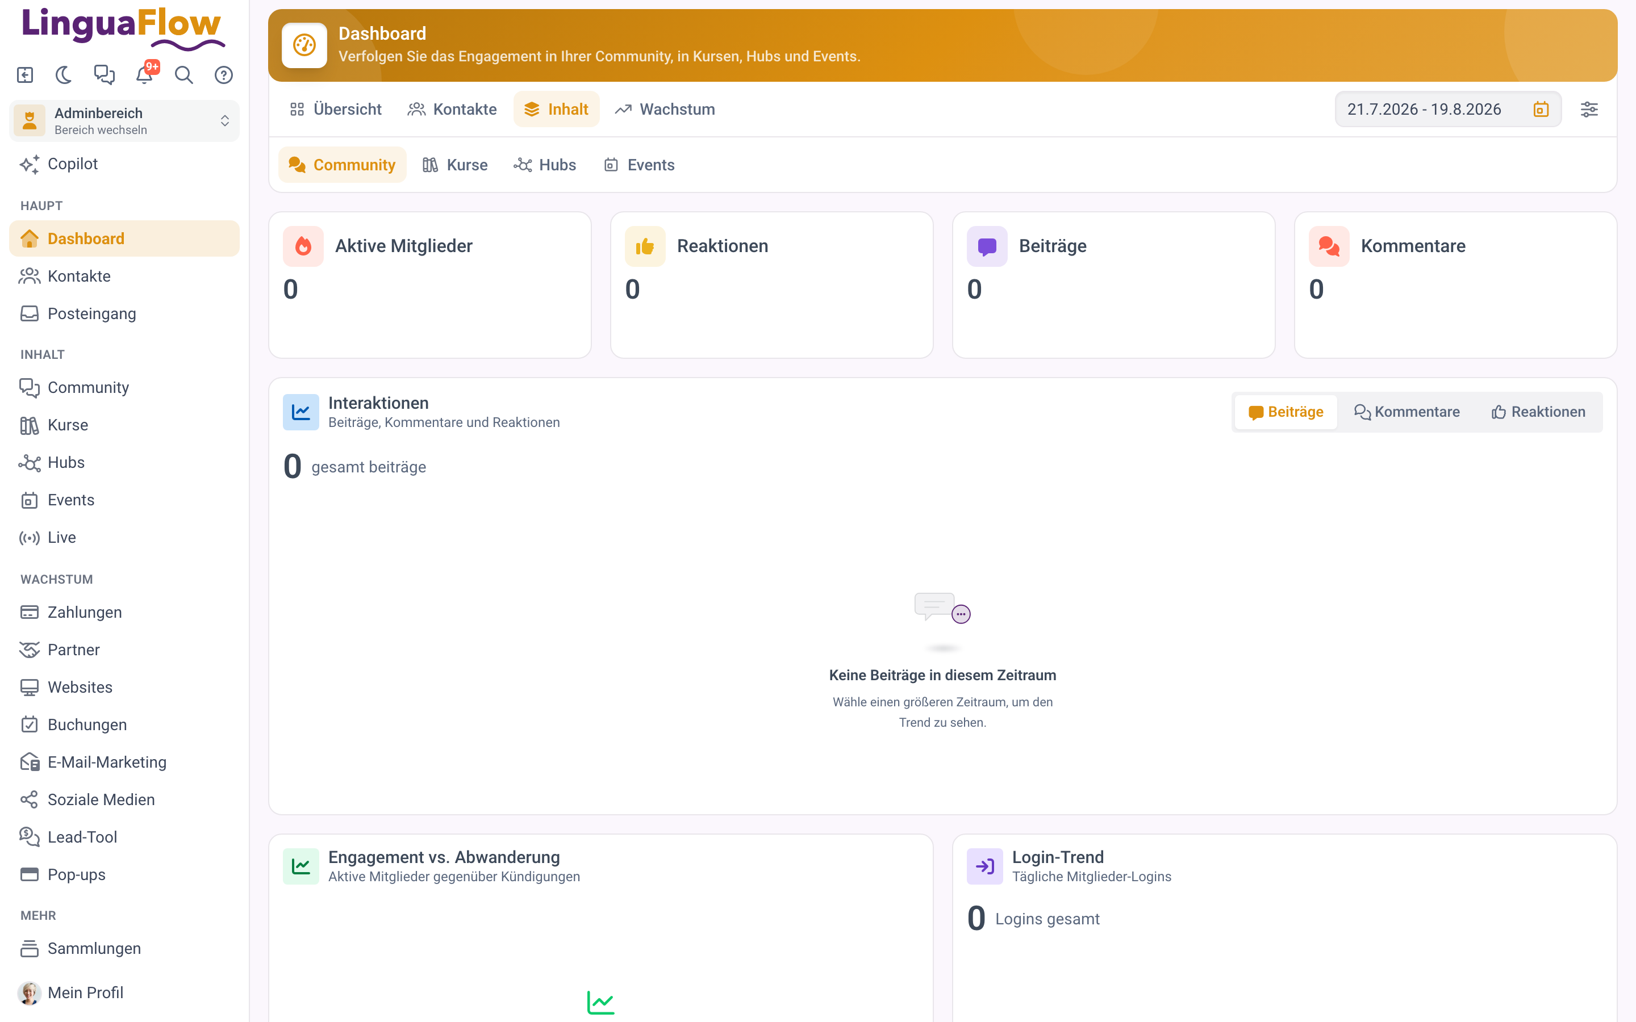This screenshot has height=1022, width=1636.
Task: Open Lead-Tool in sidebar
Action: [124, 837]
